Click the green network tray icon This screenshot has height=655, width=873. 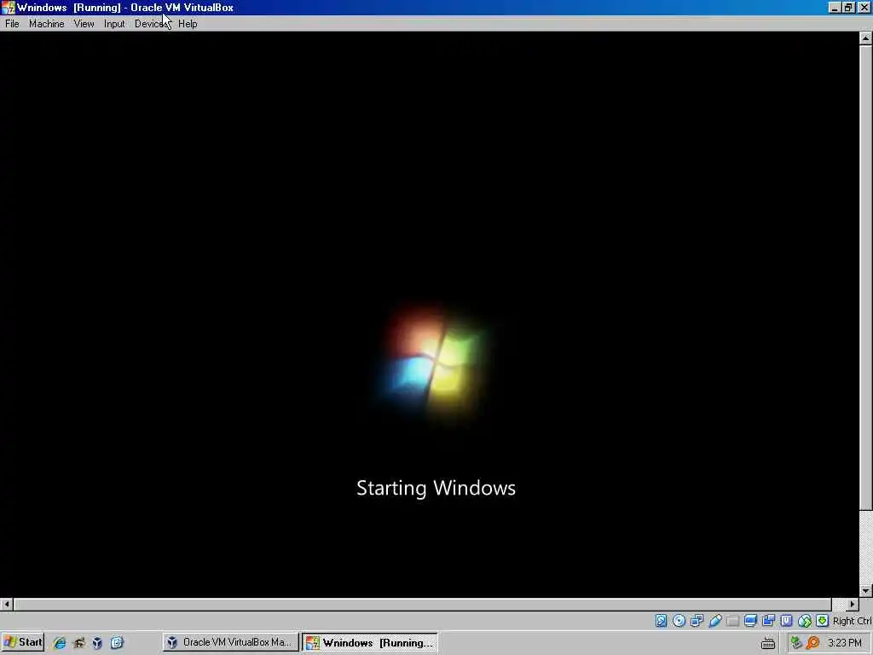[x=796, y=643]
